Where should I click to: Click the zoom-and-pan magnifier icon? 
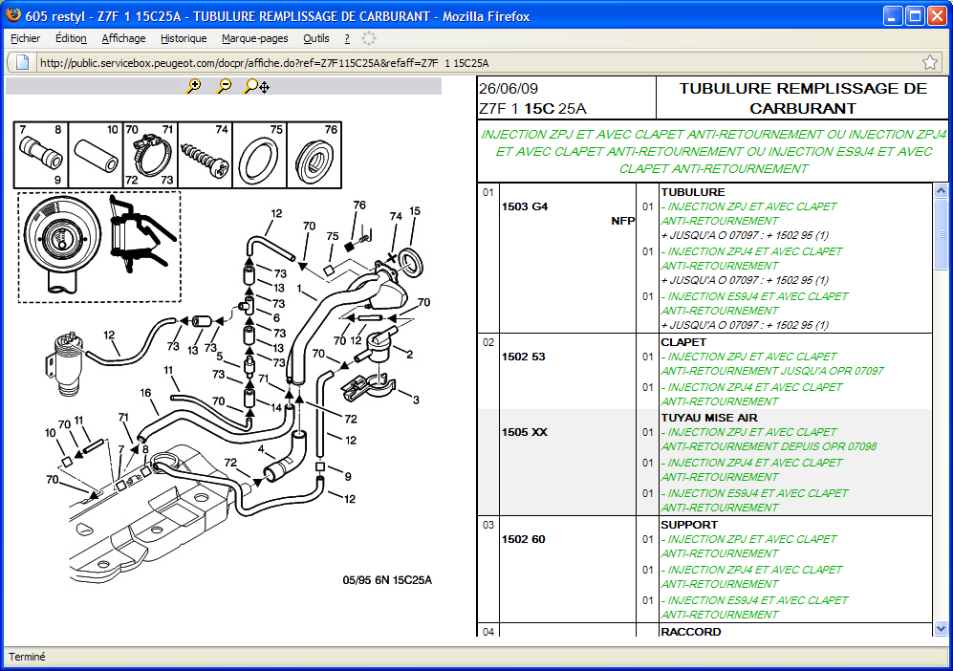coord(255,86)
